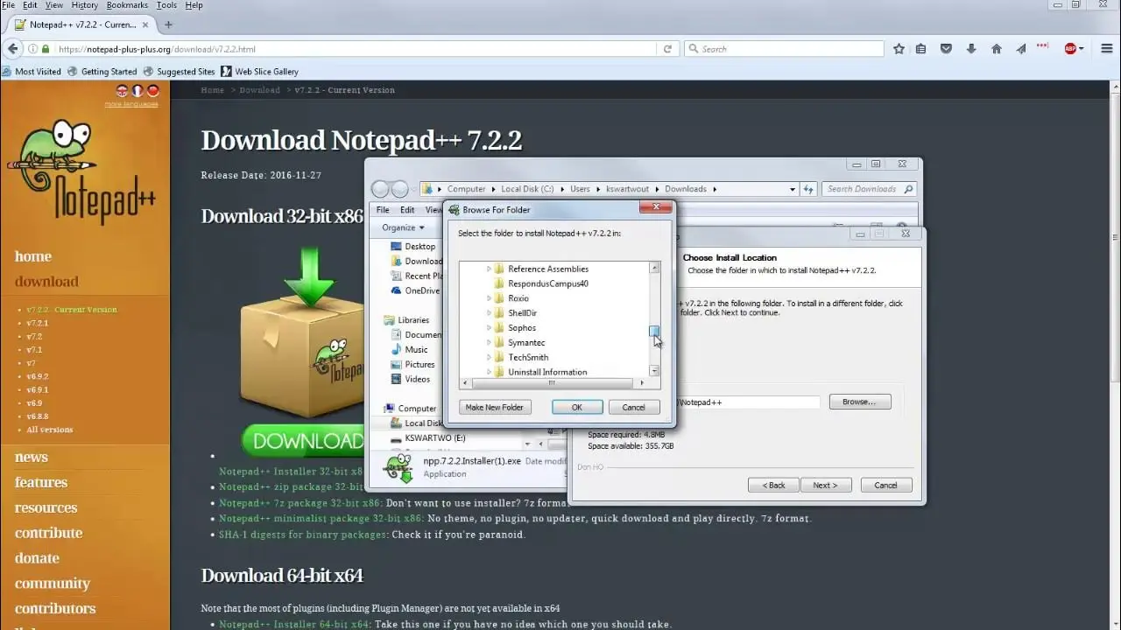Image resolution: width=1121 pixels, height=630 pixels.
Task: Click the installer destination folder field
Action: [x=749, y=402]
